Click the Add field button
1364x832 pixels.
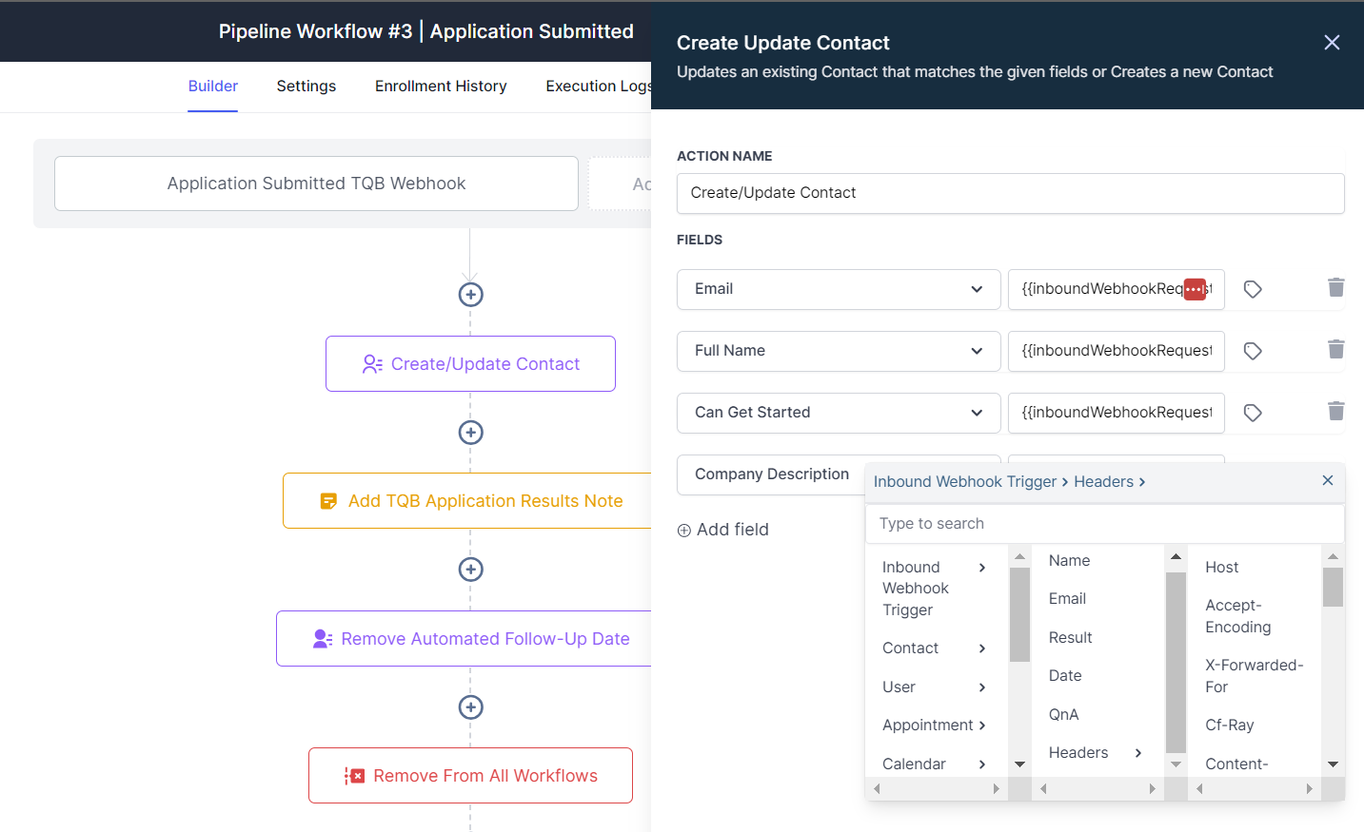click(723, 530)
